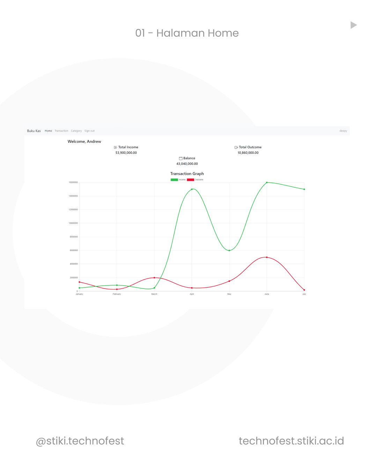377x471 pixels.
Task: Select the May outcome data point
Action: (229, 281)
